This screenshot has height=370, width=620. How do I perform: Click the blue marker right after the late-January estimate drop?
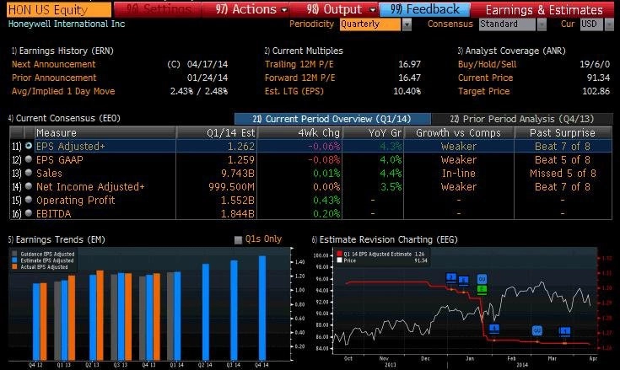(493, 328)
